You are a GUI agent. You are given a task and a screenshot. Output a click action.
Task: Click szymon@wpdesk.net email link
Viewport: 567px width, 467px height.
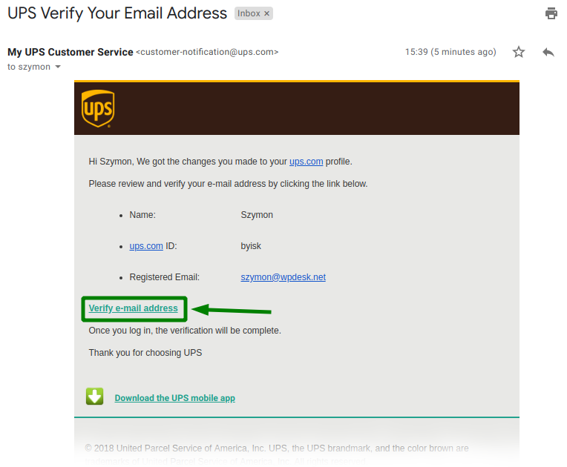(283, 277)
